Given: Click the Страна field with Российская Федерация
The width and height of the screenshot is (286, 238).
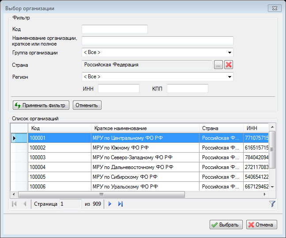Looking at the screenshot, I should pos(147,65).
